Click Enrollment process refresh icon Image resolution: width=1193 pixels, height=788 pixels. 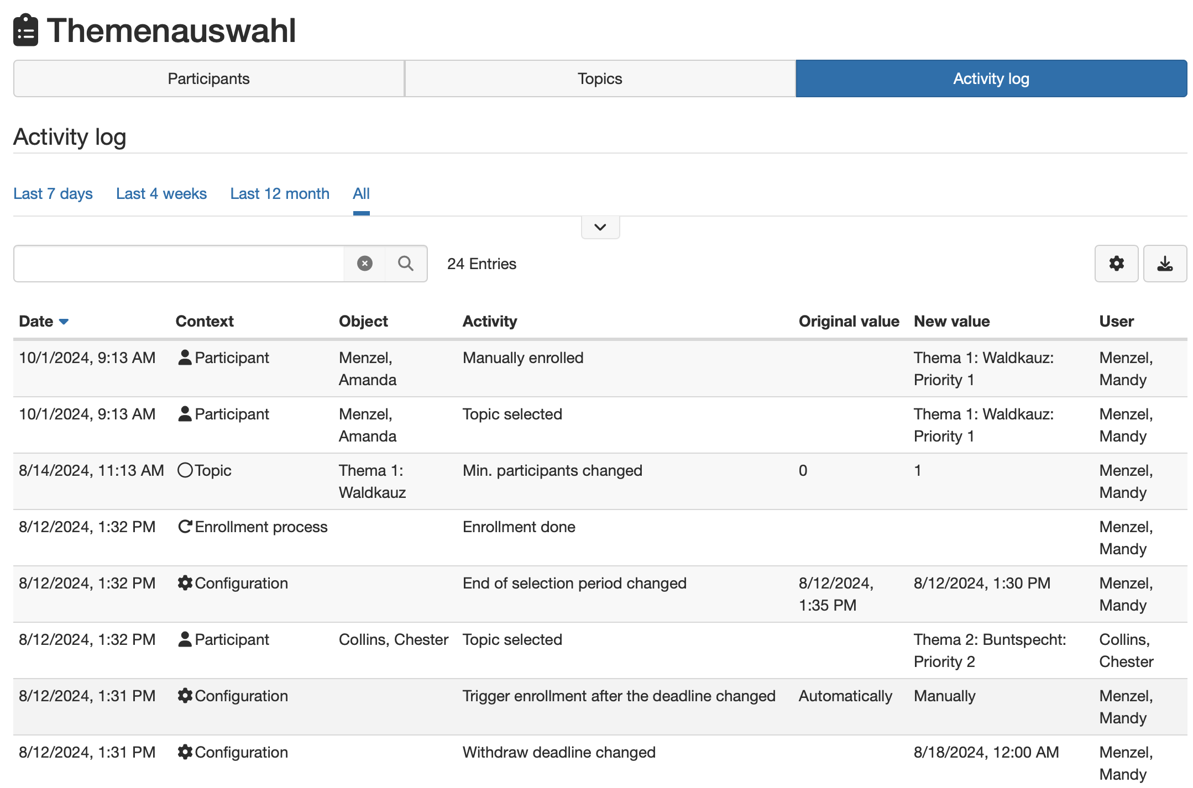[185, 527]
